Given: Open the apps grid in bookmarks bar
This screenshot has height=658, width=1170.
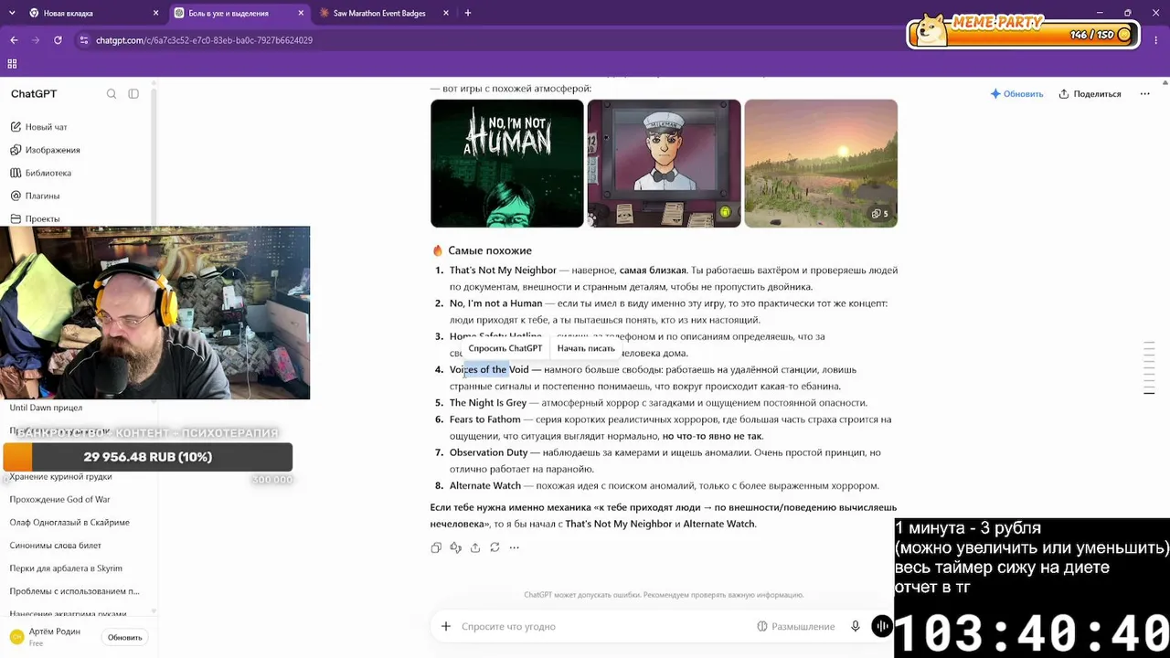Looking at the screenshot, I should tap(12, 64).
